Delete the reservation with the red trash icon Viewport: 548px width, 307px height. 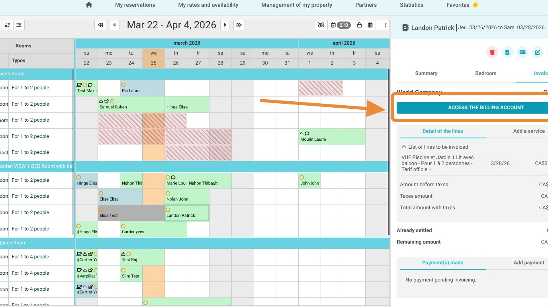[492, 52]
